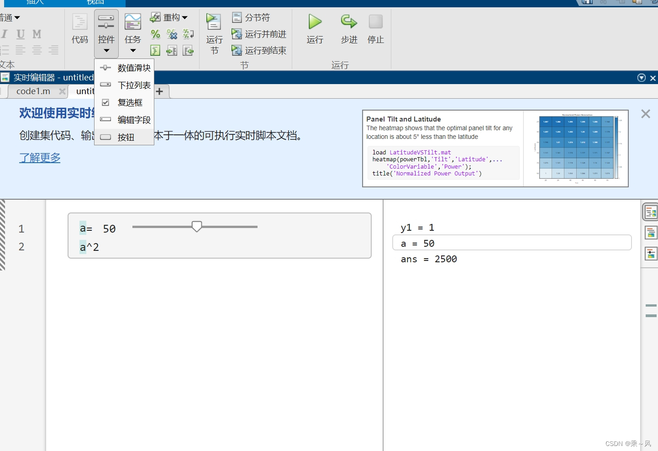Enable monospace text with M icon
Image resolution: width=658 pixels, height=451 pixels.
point(37,34)
